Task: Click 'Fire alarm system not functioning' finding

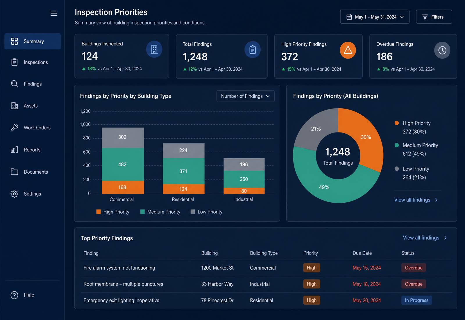Action: (x=119, y=268)
